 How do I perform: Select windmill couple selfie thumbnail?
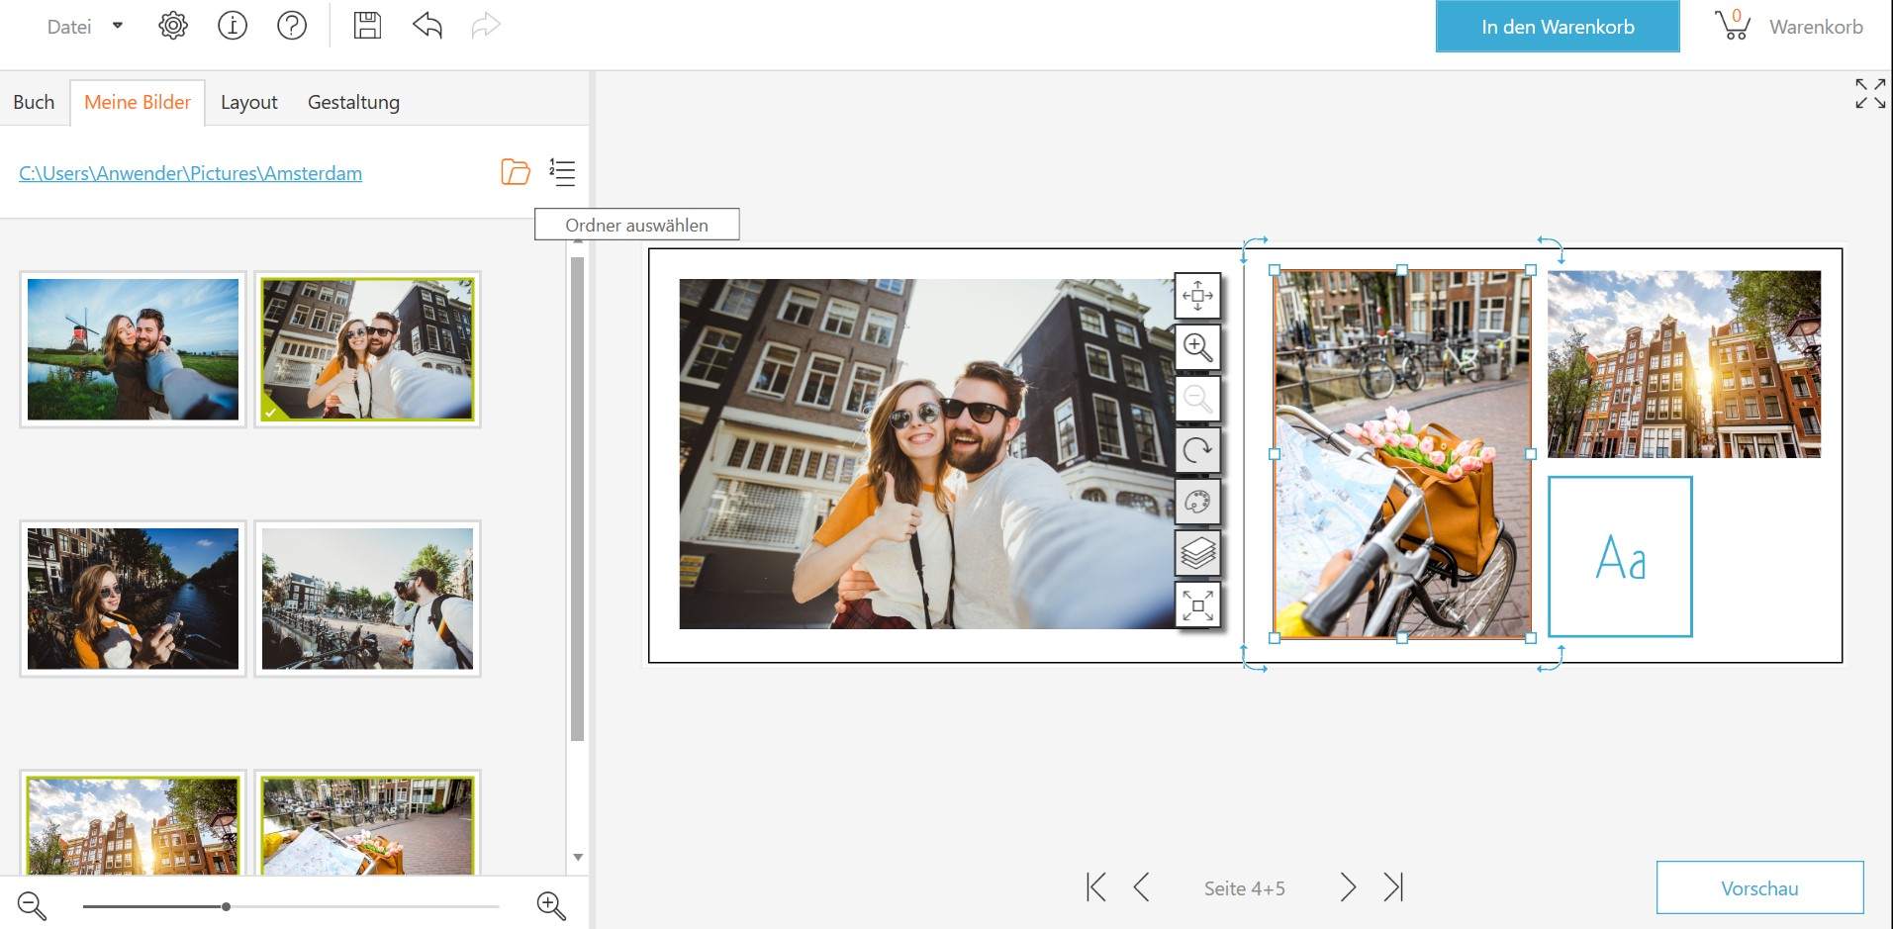tap(133, 349)
